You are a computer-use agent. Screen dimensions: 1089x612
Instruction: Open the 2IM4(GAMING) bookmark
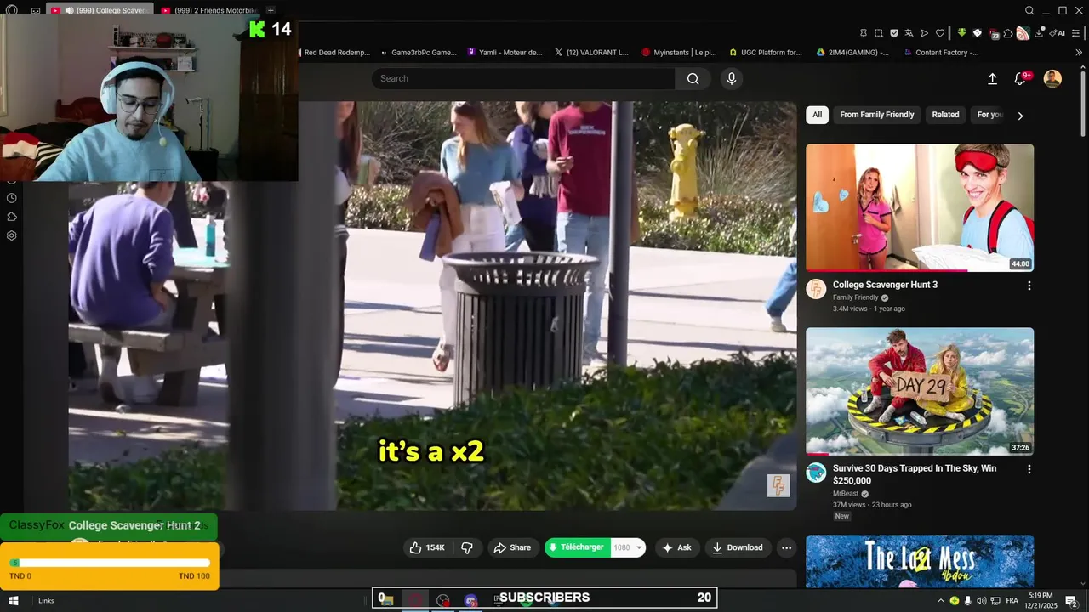click(x=852, y=52)
